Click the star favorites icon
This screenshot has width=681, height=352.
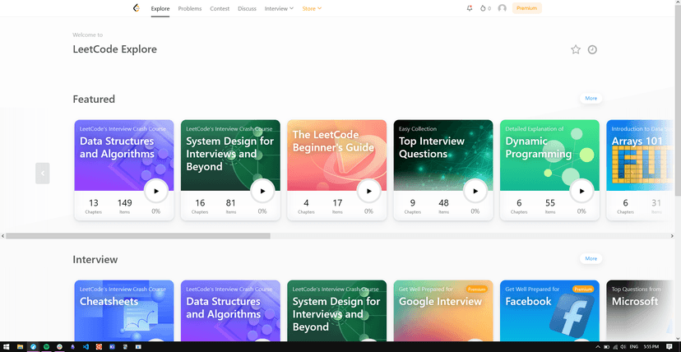pyautogui.click(x=576, y=49)
